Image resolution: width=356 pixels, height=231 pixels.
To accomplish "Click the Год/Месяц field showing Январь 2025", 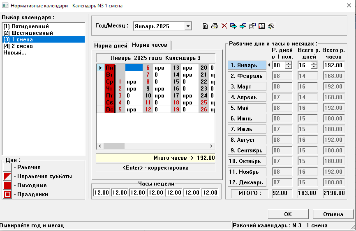I will 159,26.
